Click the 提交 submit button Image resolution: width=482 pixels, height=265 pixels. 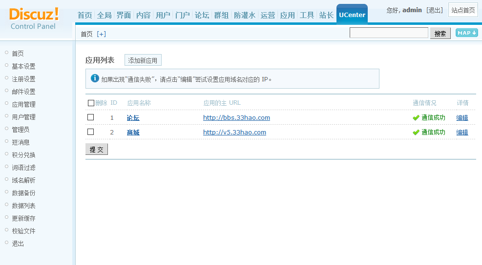coord(97,149)
